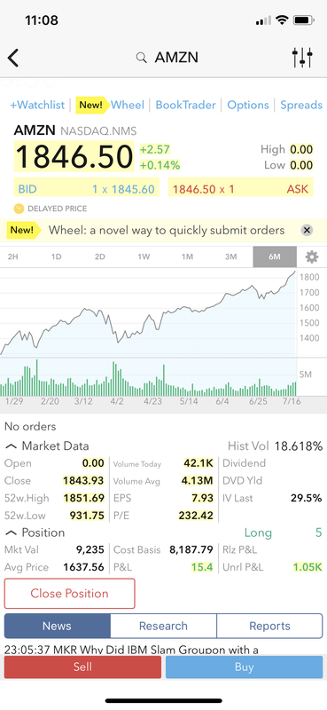
Task: Select the 1D chart timeframe
Action: [x=56, y=256]
